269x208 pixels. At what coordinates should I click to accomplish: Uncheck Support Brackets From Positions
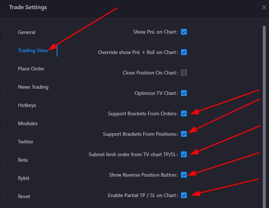tap(184, 134)
